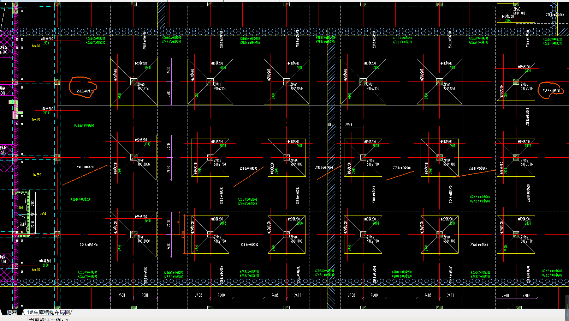
Task: Select the ⌀14@200 2000 rebar label
Action: click(x=46, y=263)
